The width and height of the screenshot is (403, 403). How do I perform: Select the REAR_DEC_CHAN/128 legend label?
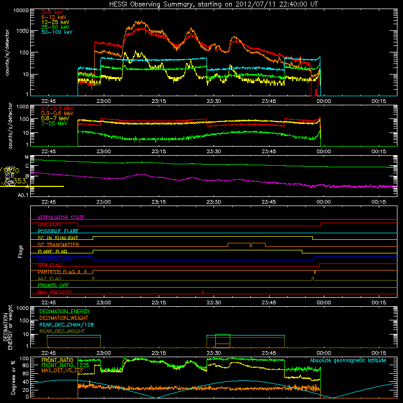coord(66,324)
